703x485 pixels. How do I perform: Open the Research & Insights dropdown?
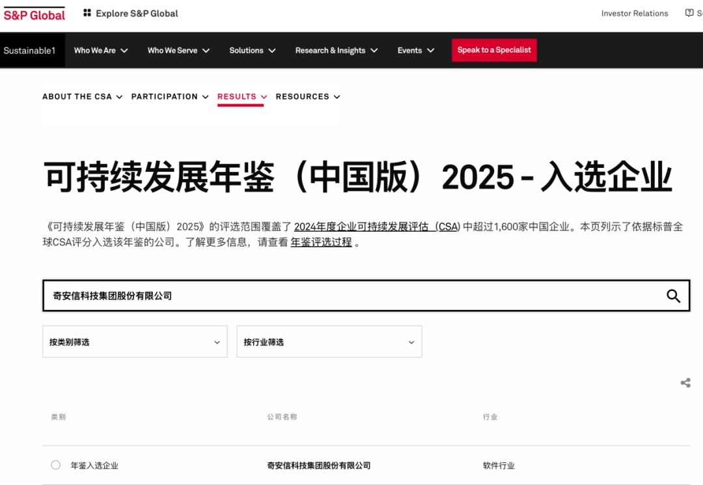click(336, 50)
